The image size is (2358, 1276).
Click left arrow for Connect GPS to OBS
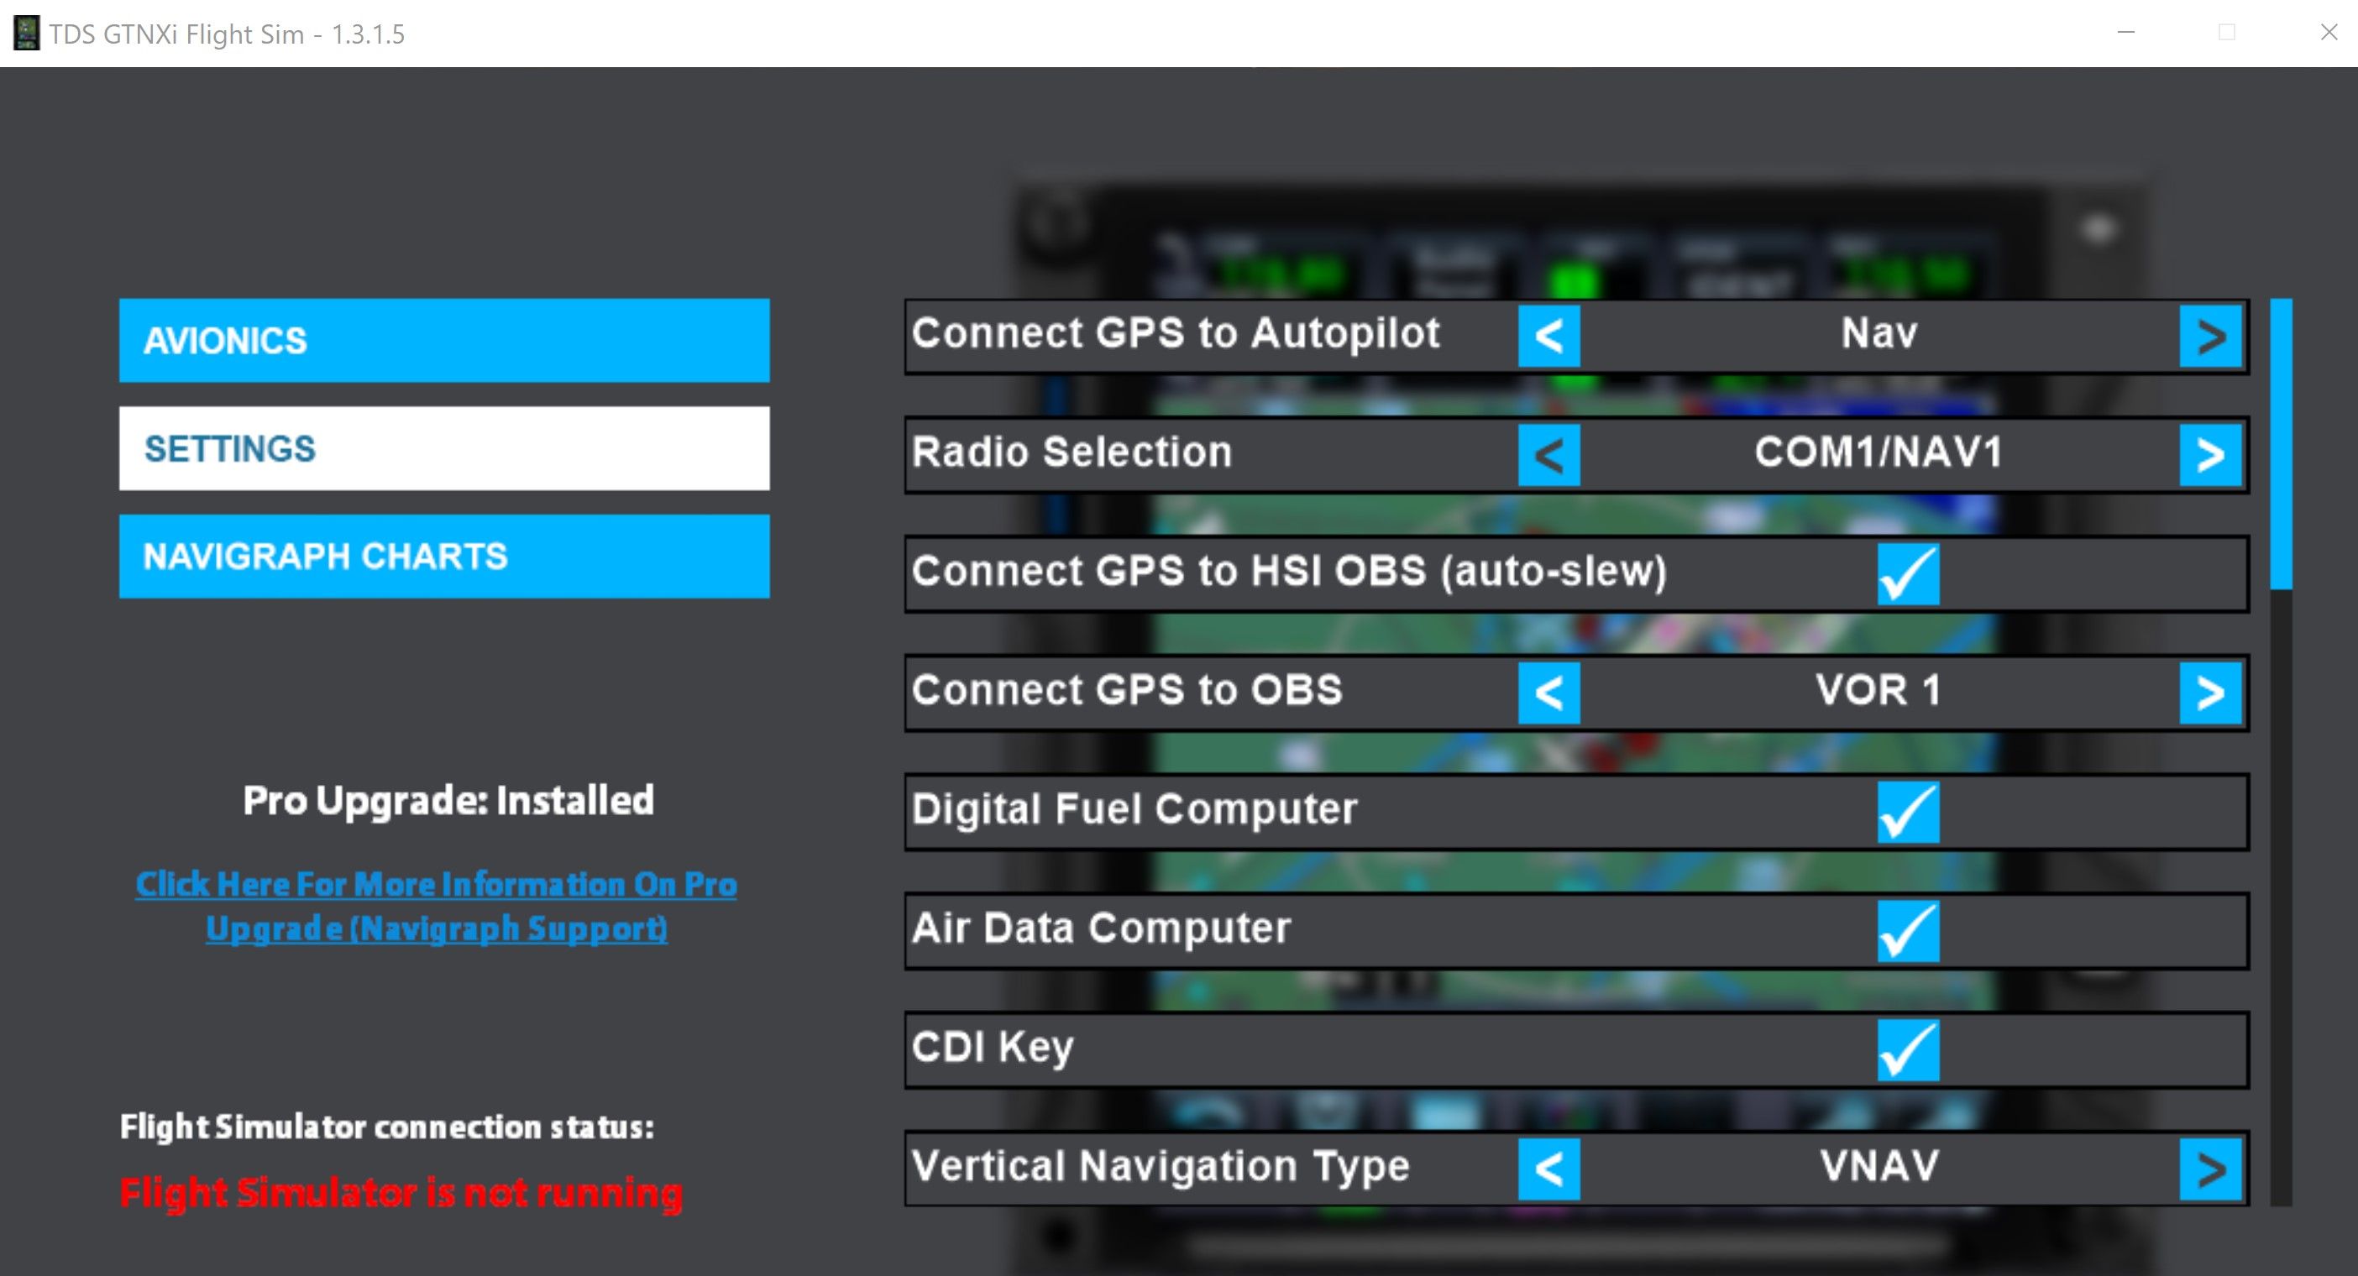1548,693
